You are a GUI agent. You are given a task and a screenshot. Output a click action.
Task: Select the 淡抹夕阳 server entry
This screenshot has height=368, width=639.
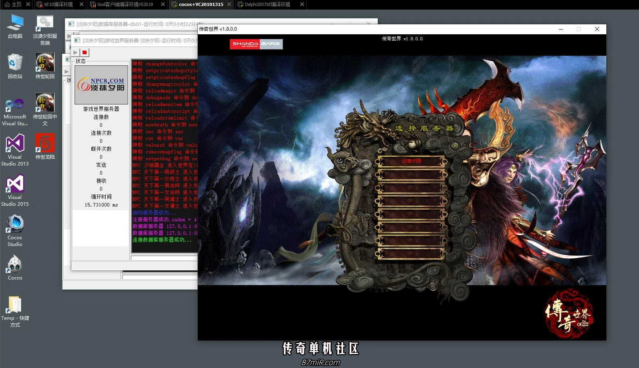tap(411, 161)
